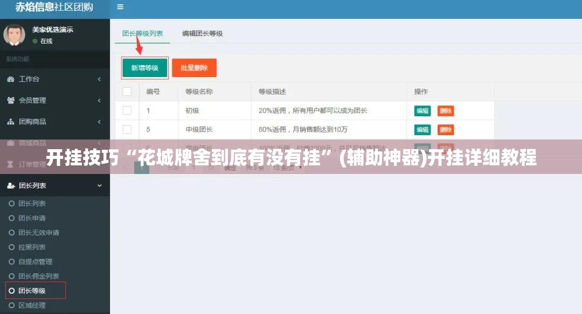
Task: Expand the 团购商品 chevron arrow
Action: 99,122
